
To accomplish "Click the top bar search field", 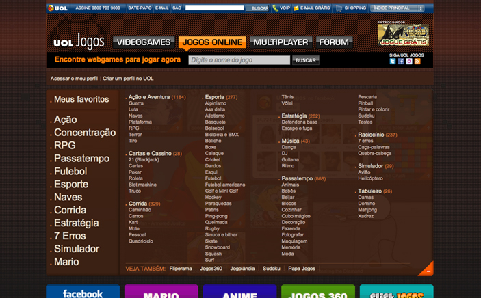I will click(x=214, y=8).
